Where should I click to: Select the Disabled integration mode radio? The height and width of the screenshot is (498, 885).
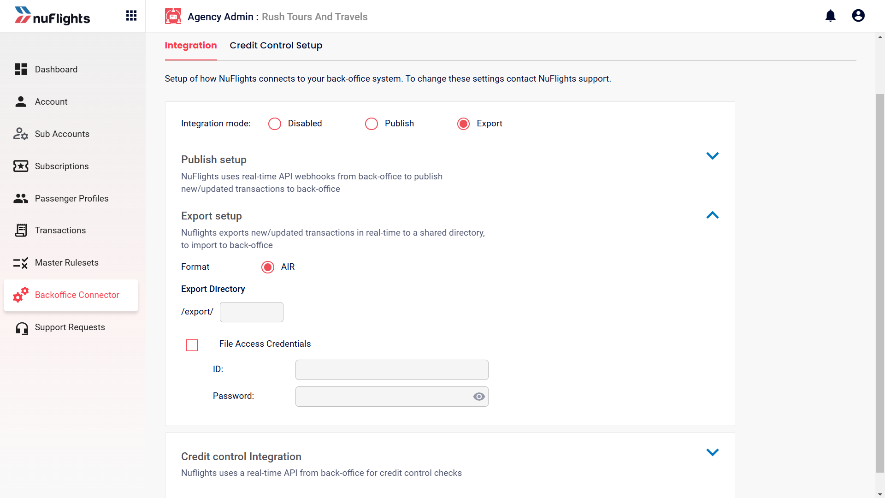pyautogui.click(x=275, y=124)
